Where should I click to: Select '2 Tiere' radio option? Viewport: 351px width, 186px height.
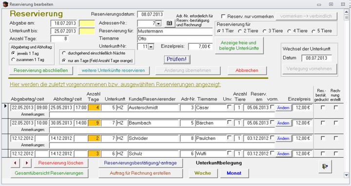click(240, 31)
